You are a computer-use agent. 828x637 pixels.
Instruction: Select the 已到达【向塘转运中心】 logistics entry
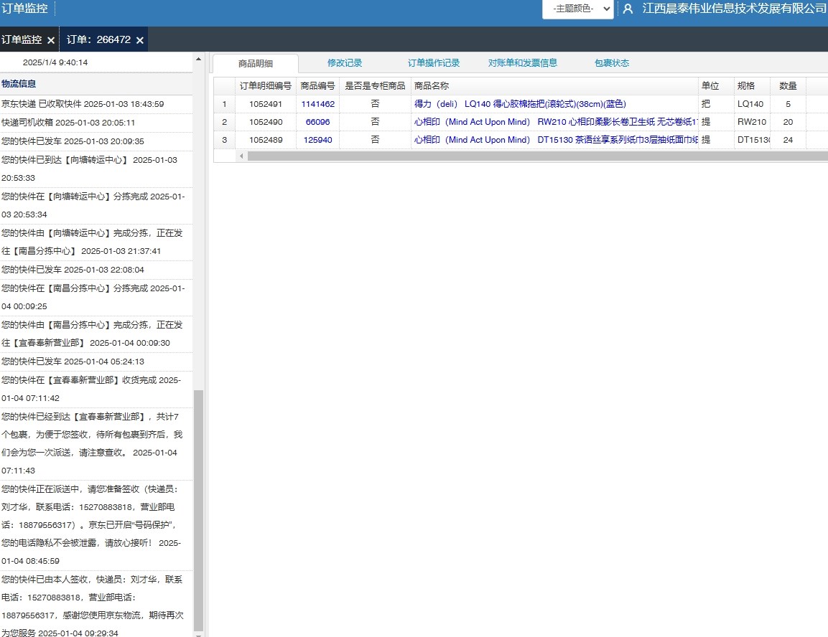point(96,169)
